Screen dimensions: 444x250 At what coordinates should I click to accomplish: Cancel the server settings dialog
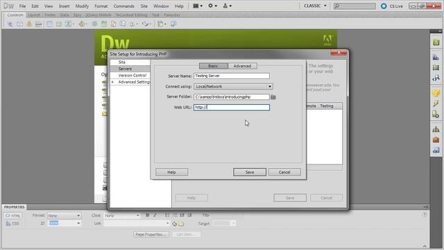click(x=284, y=172)
